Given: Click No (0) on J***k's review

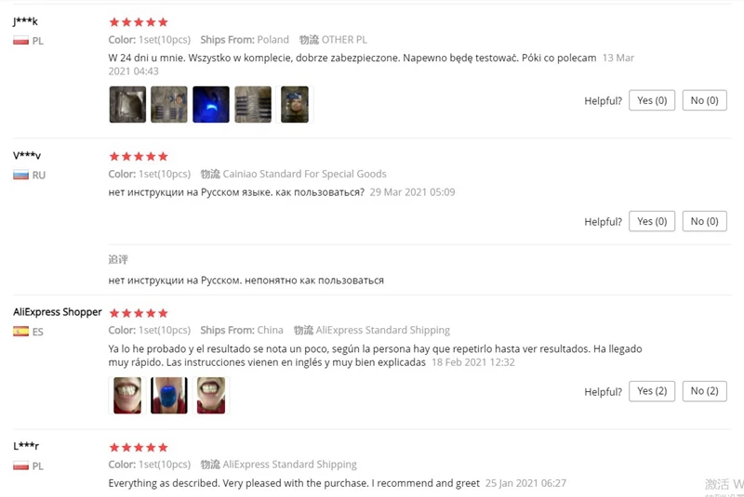Looking at the screenshot, I should [x=705, y=100].
